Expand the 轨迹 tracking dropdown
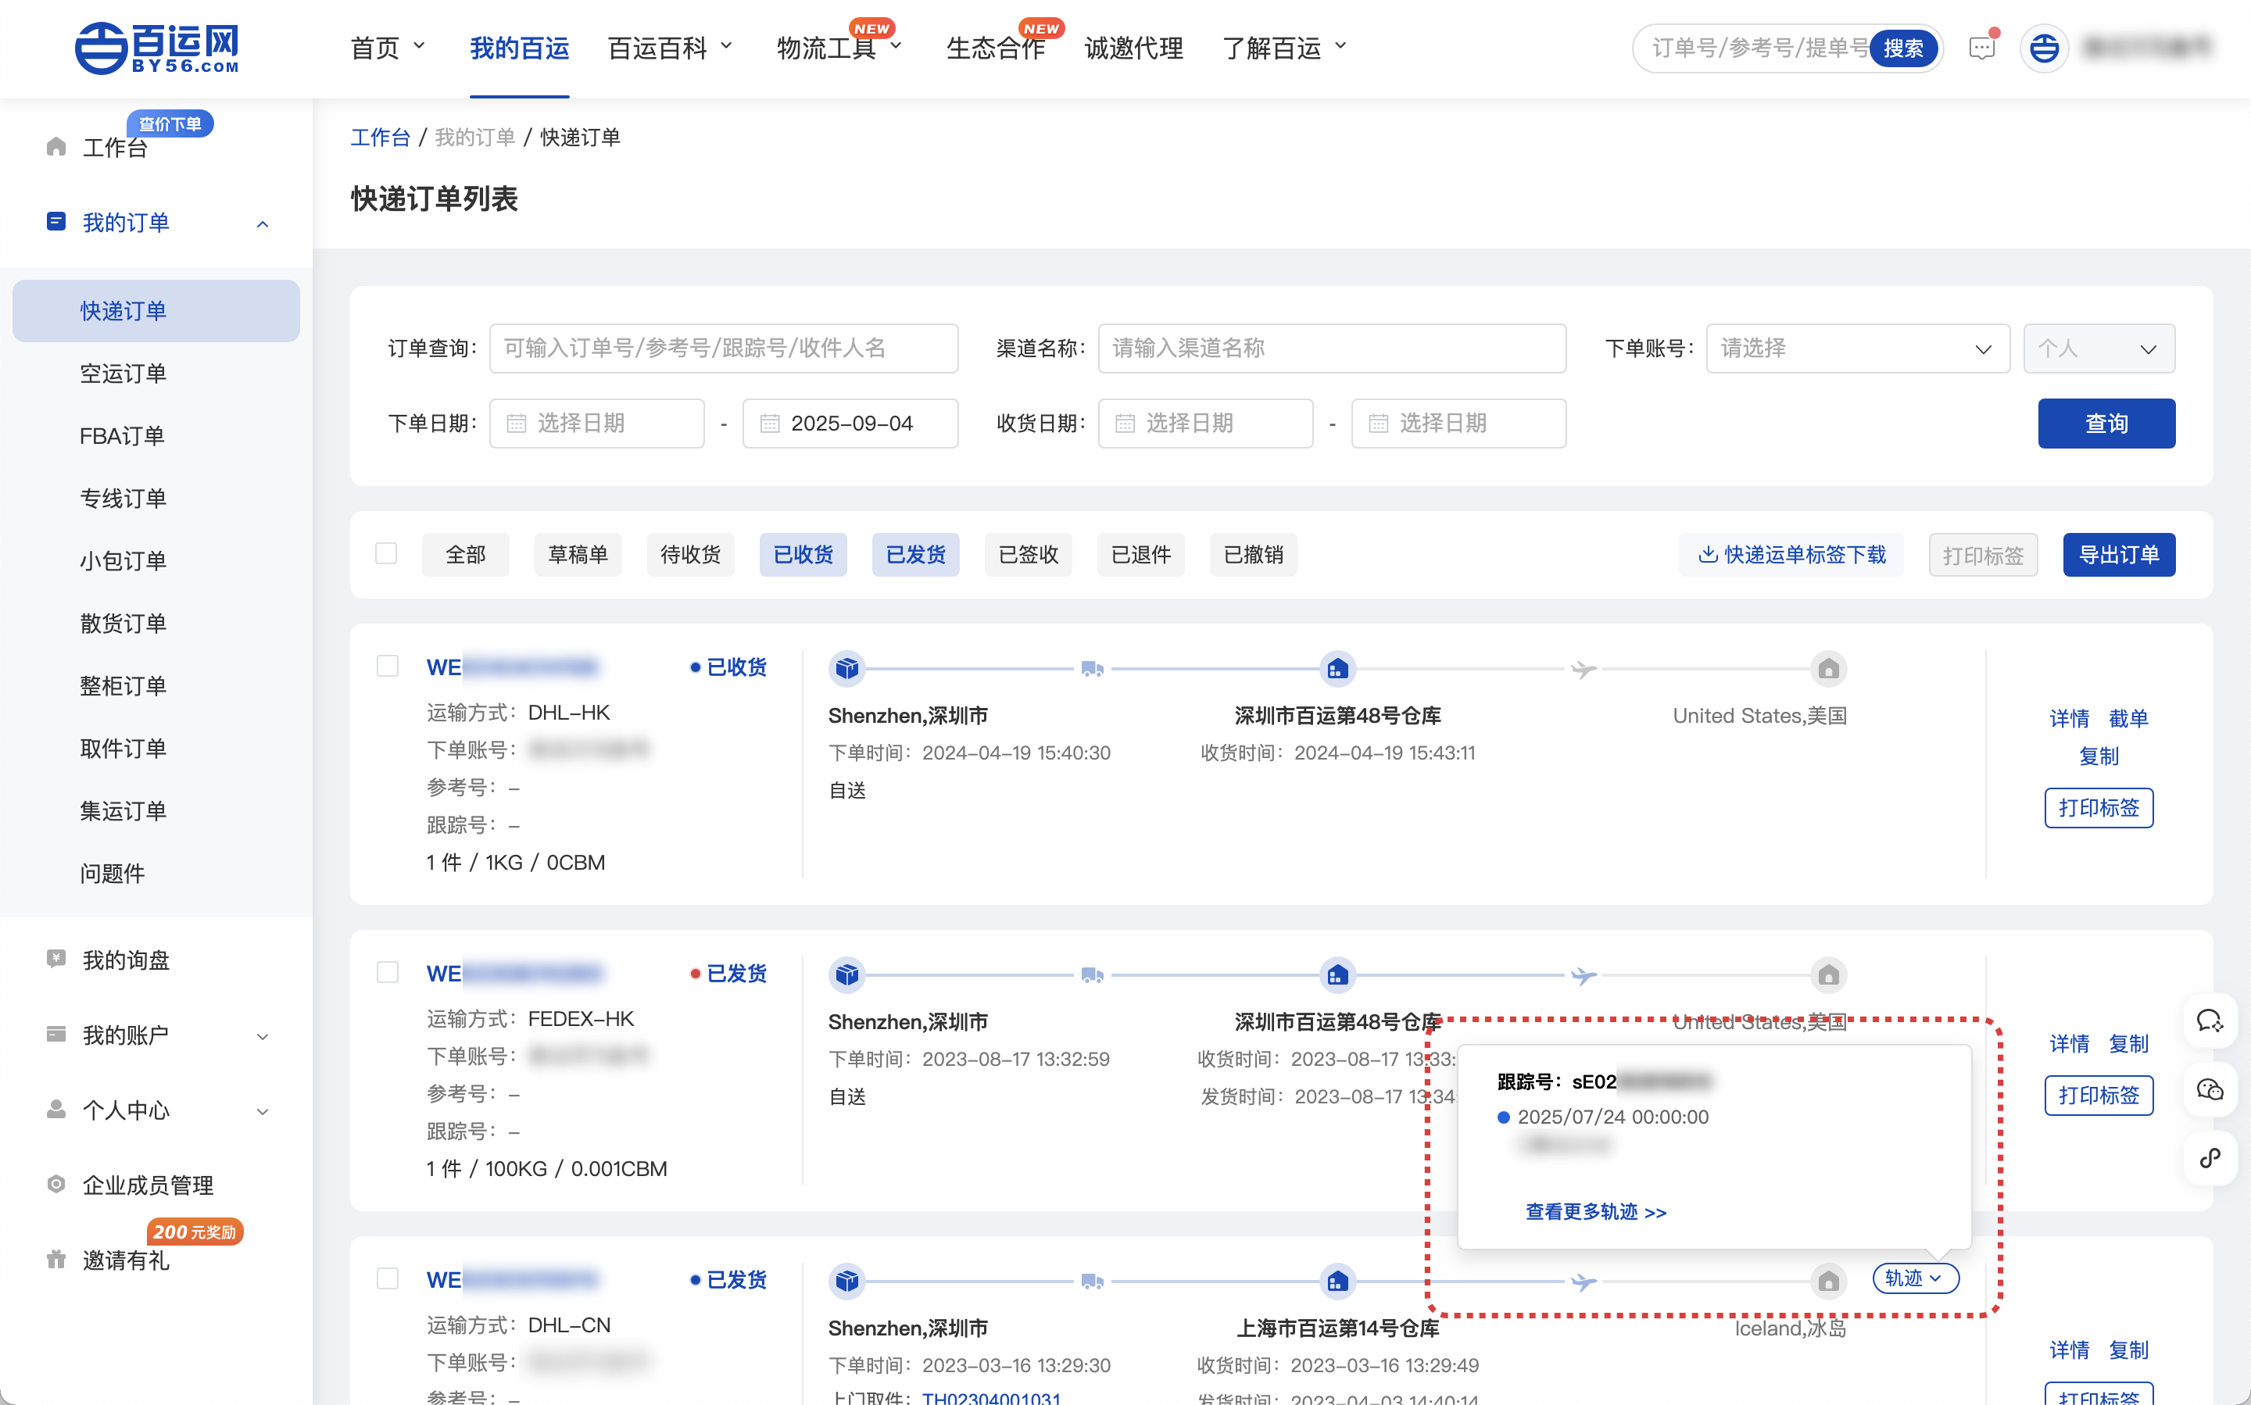This screenshot has width=2251, height=1405. (1915, 1278)
